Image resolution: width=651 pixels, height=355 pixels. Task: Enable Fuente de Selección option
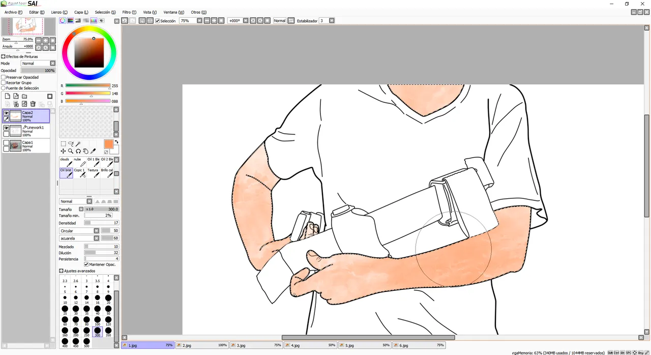pos(4,88)
